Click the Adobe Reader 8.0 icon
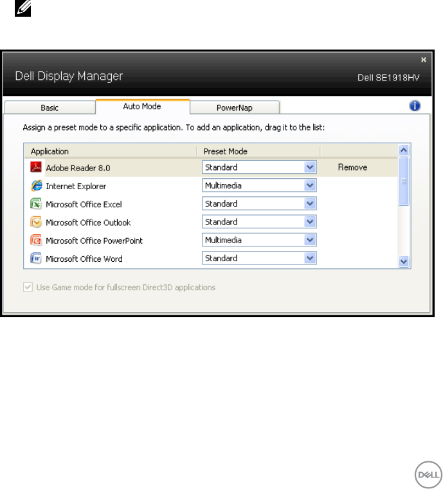This screenshot has height=489, width=443. click(36, 167)
